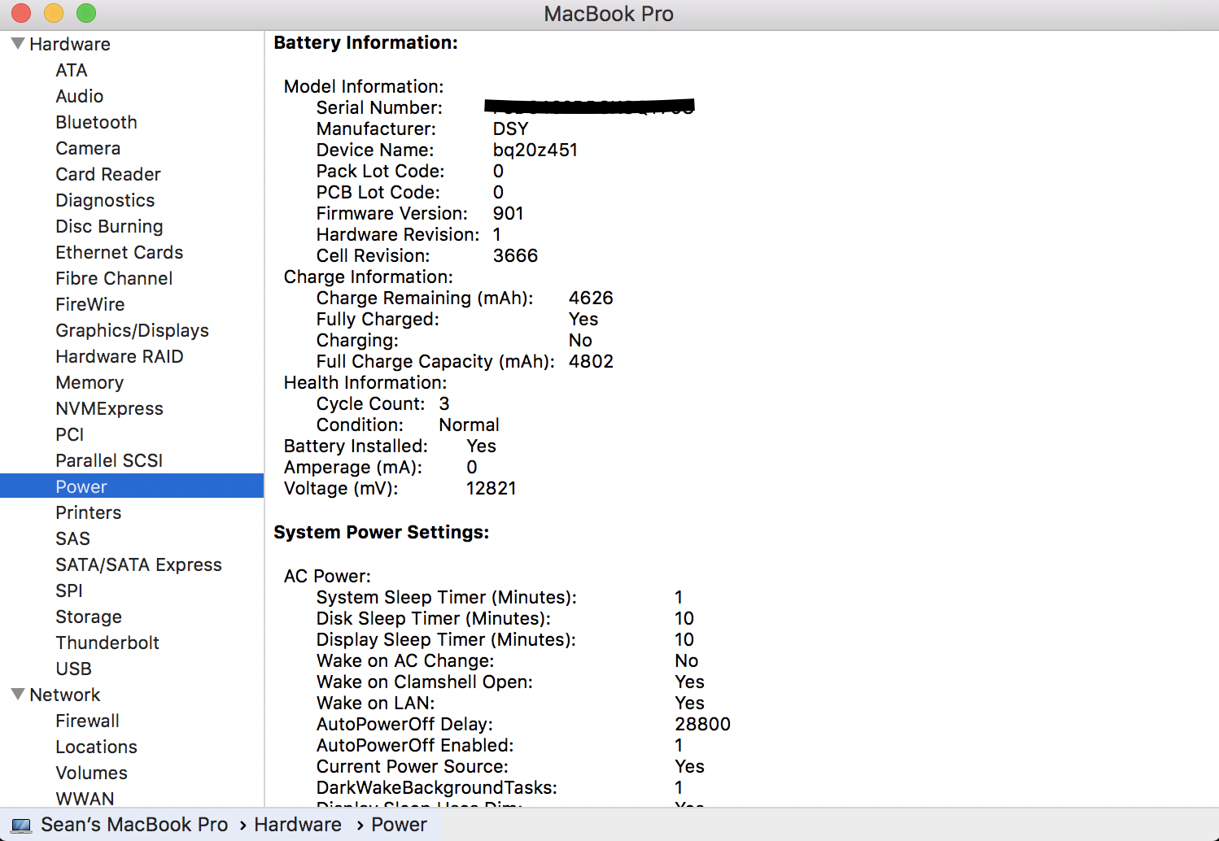
Task: Click the Charge Remaining value 4626
Action: point(591,298)
